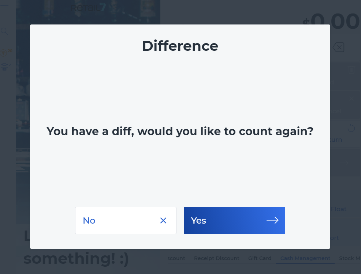Image resolution: width=361 pixels, height=274 pixels.
Task: Click the arrow icon inside Yes button
Action: [x=273, y=221]
